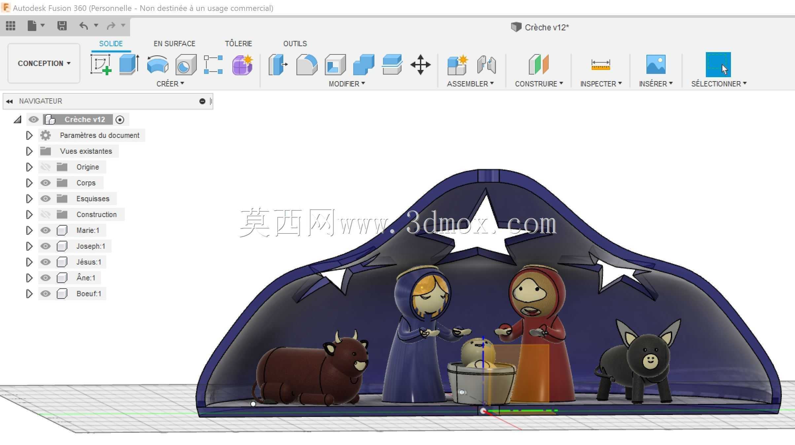The width and height of the screenshot is (795, 445).
Task: Hide the Joseph:1 component
Action: pos(46,246)
